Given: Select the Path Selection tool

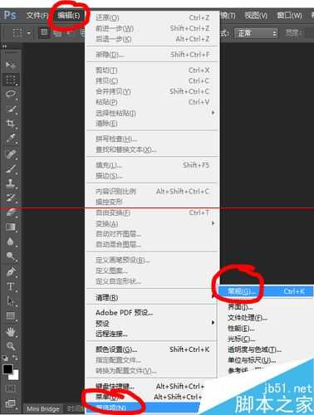Looking at the screenshot, I should click(11, 301).
